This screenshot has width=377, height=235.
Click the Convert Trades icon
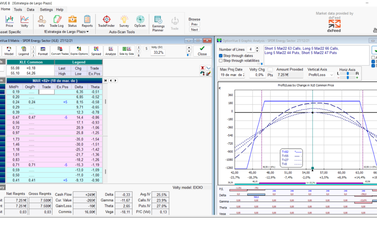tap(60, 51)
